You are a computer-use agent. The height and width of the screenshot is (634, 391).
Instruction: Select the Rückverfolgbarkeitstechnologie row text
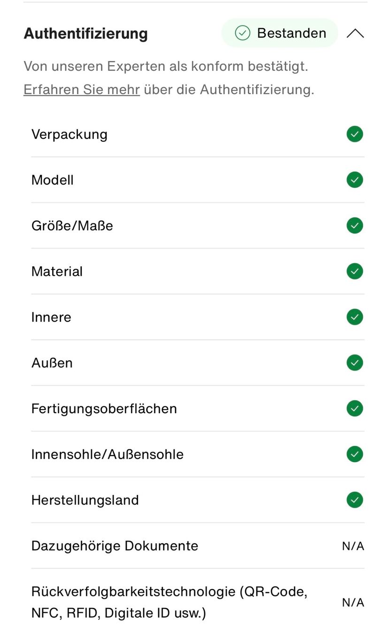(169, 602)
